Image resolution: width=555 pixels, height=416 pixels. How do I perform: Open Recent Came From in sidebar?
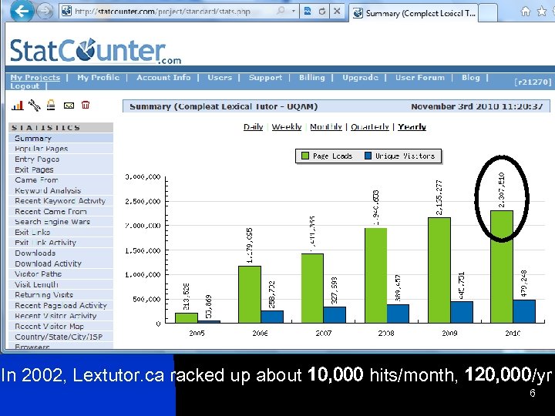click(61, 212)
